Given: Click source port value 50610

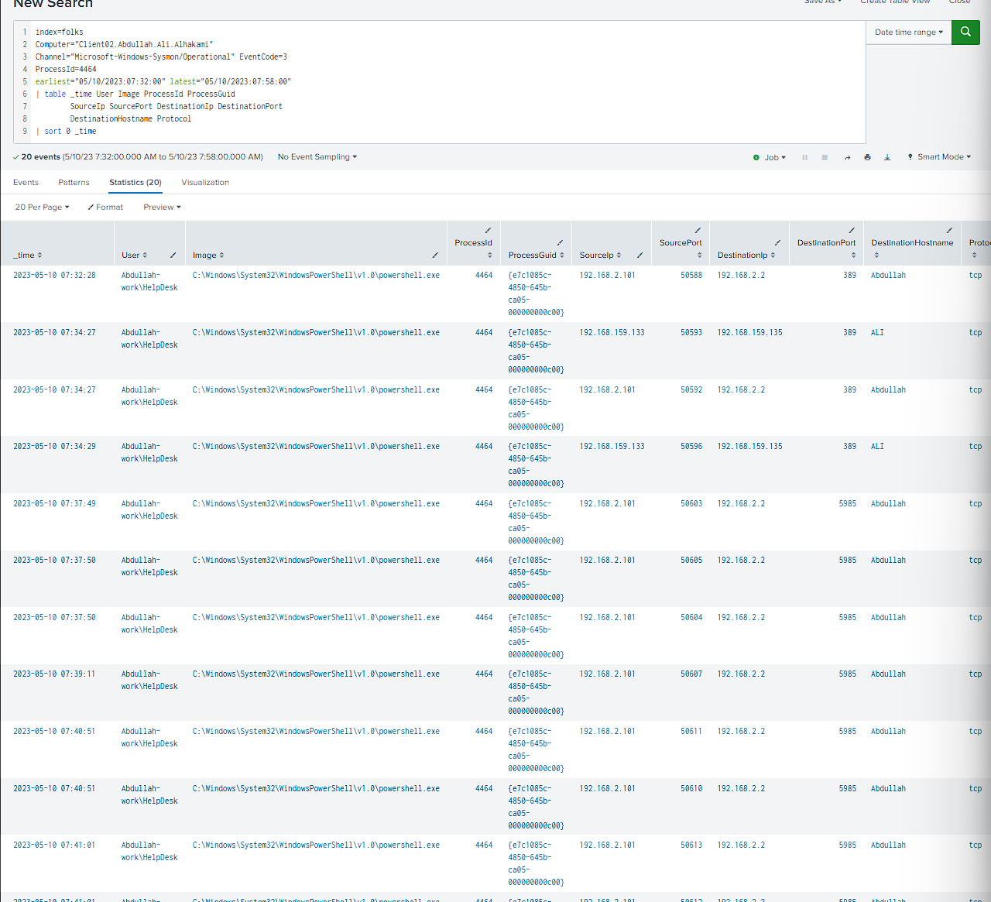Looking at the screenshot, I should click(x=691, y=789).
